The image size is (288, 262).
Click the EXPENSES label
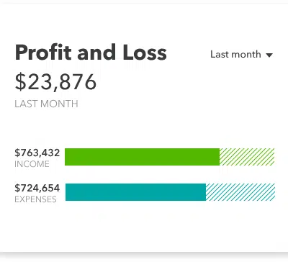click(35, 199)
